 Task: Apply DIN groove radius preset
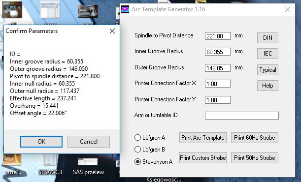[268, 38]
